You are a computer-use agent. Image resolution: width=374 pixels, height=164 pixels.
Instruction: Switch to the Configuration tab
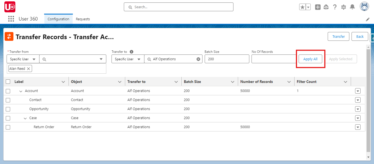pos(58,19)
